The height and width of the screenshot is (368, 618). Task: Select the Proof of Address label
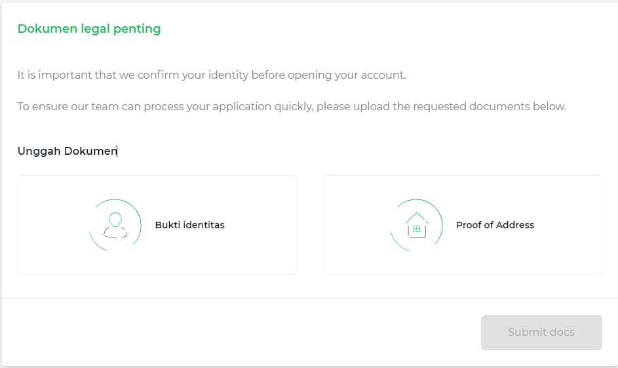pos(495,225)
